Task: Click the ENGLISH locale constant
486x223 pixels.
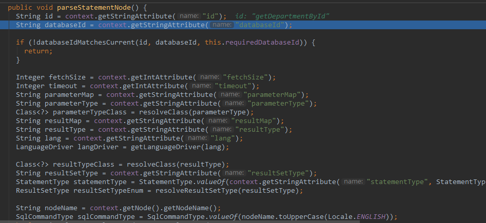Action: coord(371,216)
